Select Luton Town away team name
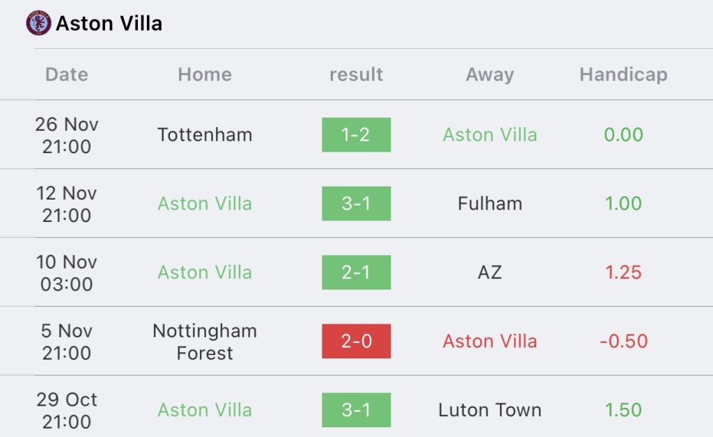 click(x=489, y=410)
